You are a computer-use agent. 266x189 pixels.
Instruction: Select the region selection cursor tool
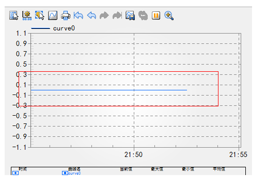40,15
